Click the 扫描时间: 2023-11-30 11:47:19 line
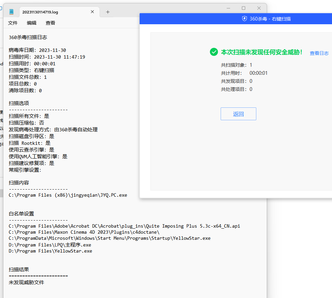The height and width of the screenshot is (298, 332). pyautogui.click(x=47, y=57)
